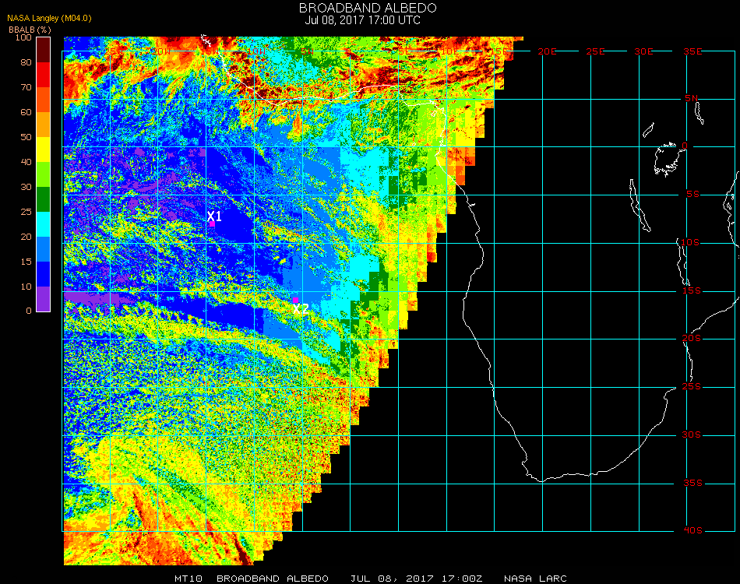
Task: Select the yellow 40-50% colorbar segment
Action: pyautogui.click(x=44, y=150)
